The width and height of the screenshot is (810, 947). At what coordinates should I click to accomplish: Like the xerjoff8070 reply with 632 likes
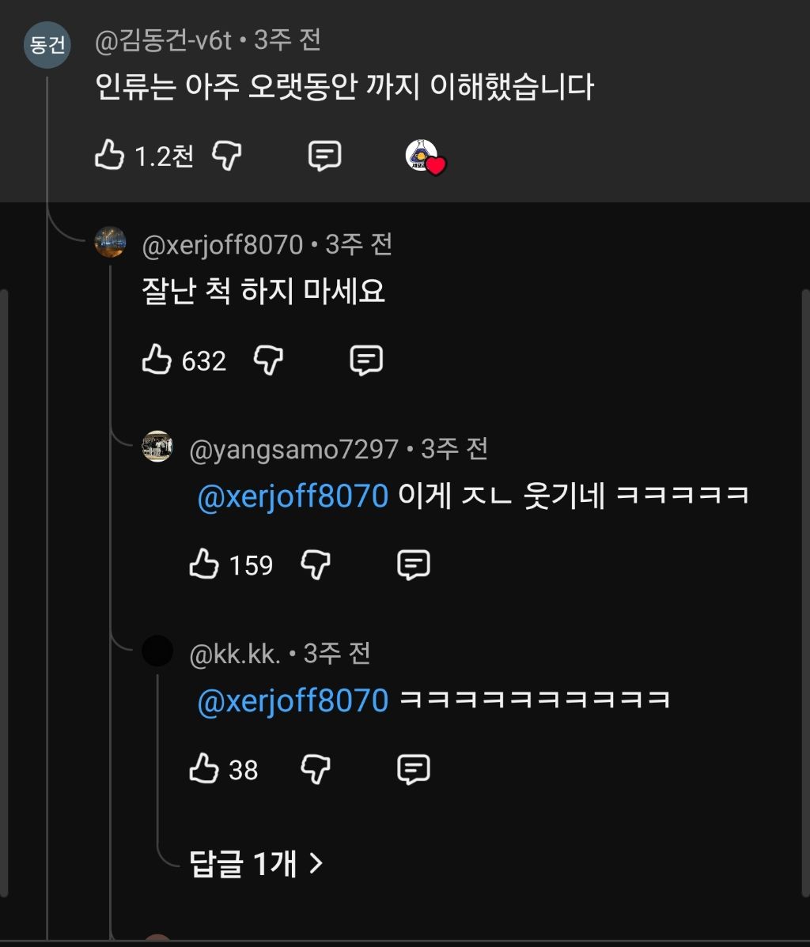click(x=157, y=360)
